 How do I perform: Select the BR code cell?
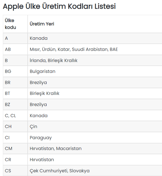click(x=15, y=82)
